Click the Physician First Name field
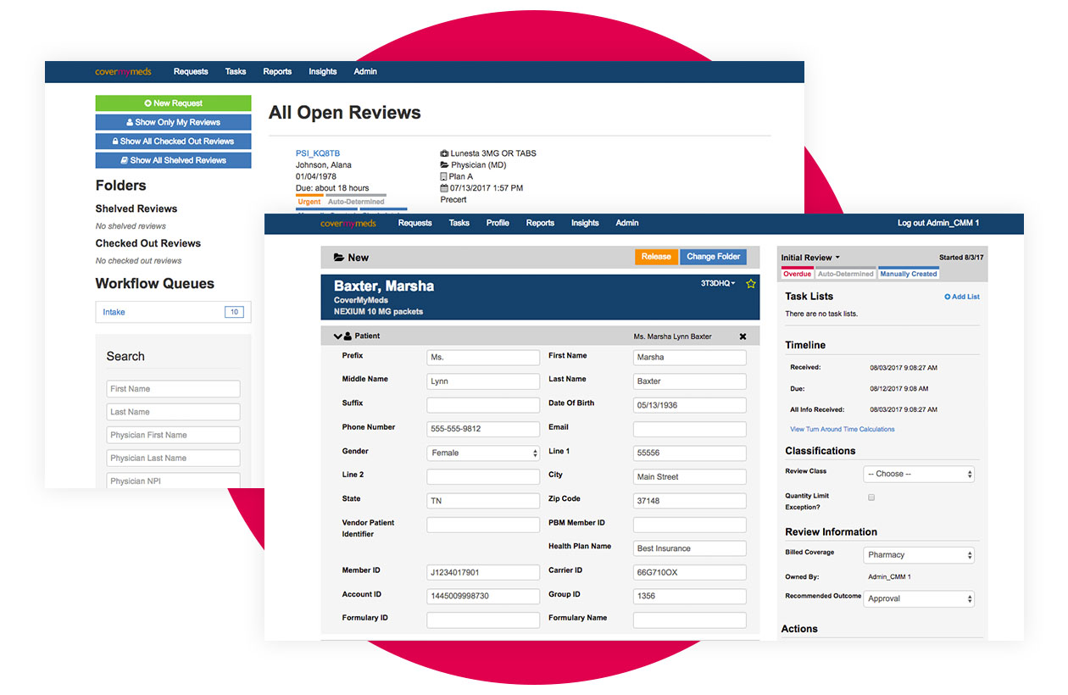 [174, 435]
